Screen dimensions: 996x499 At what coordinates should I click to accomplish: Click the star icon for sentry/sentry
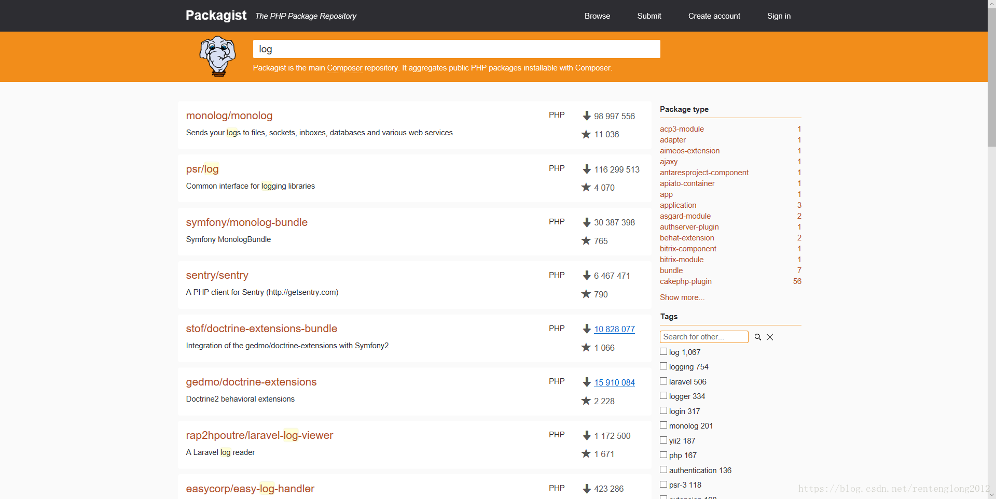tap(586, 294)
